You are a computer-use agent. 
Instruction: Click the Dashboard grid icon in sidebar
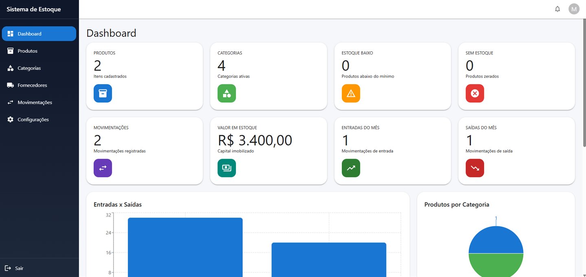pos(11,34)
